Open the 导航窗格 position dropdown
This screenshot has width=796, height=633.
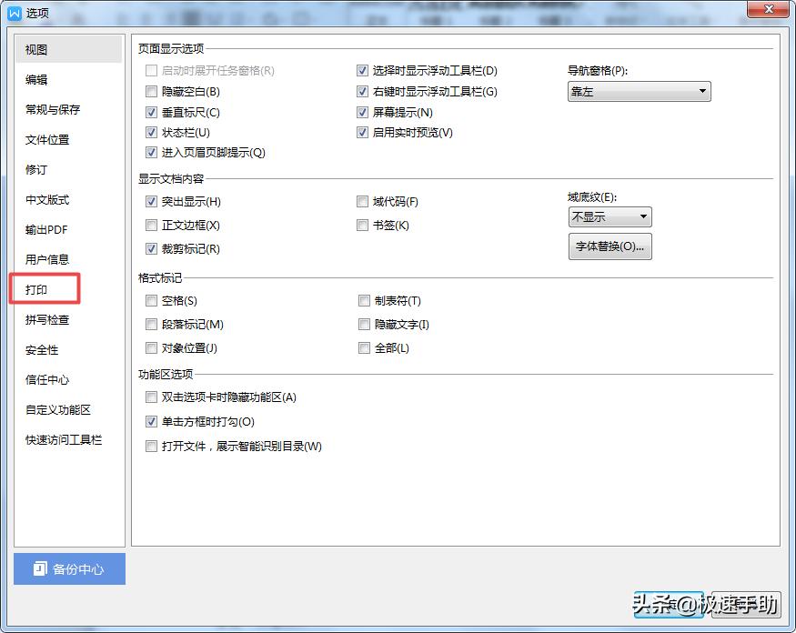[x=638, y=91]
